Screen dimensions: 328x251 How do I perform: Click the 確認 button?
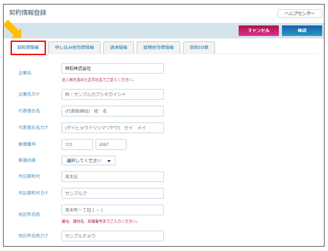click(x=302, y=30)
